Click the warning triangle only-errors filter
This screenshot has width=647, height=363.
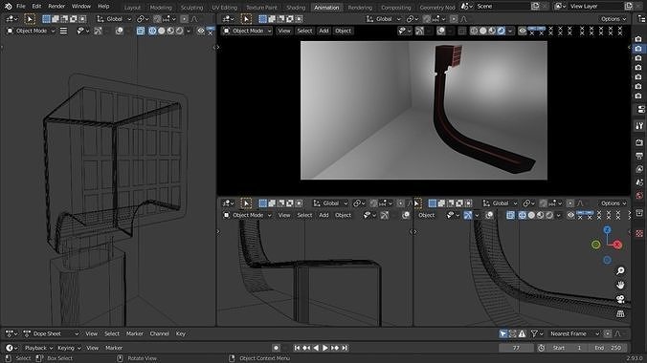click(522, 333)
